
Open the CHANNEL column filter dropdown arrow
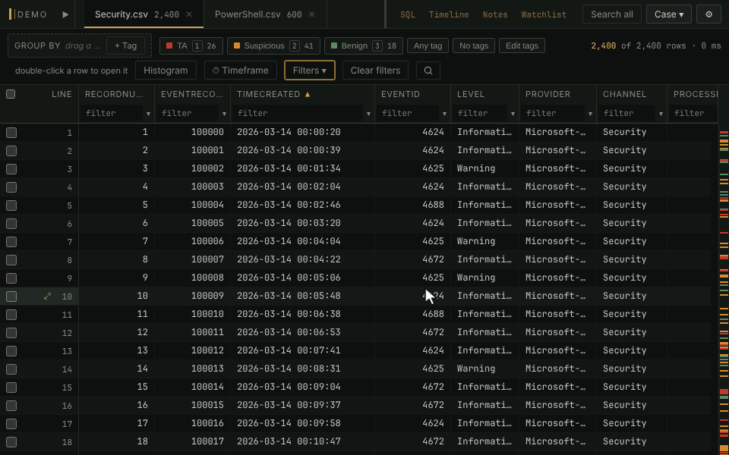point(661,113)
